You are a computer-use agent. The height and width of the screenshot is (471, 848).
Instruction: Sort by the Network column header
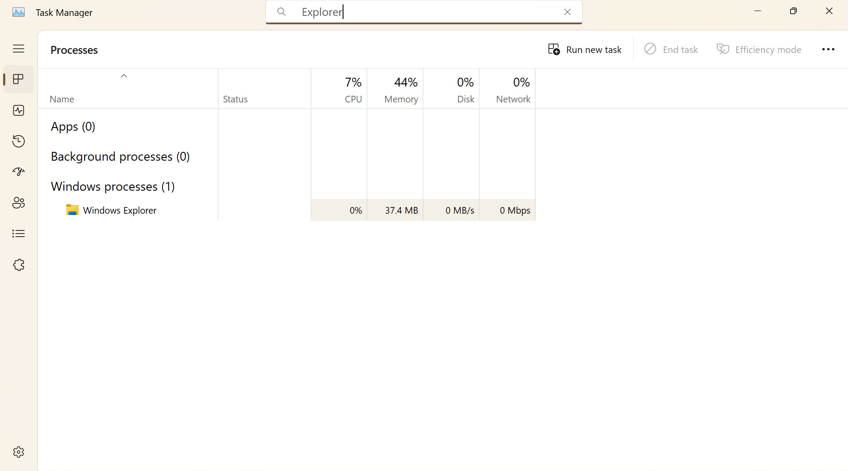[507, 89]
